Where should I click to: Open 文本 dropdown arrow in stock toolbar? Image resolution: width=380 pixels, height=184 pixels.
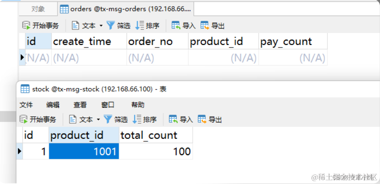click(98, 119)
